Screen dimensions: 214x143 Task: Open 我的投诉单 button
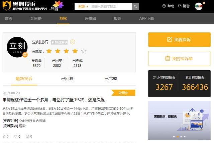tap(179, 59)
